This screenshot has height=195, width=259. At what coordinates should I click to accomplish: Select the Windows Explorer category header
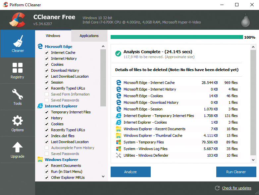pyautogui.click(x=61, y=160)
